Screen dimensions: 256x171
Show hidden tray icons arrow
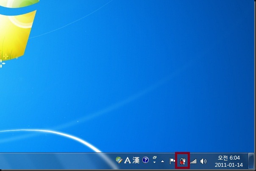pos(162,161)
